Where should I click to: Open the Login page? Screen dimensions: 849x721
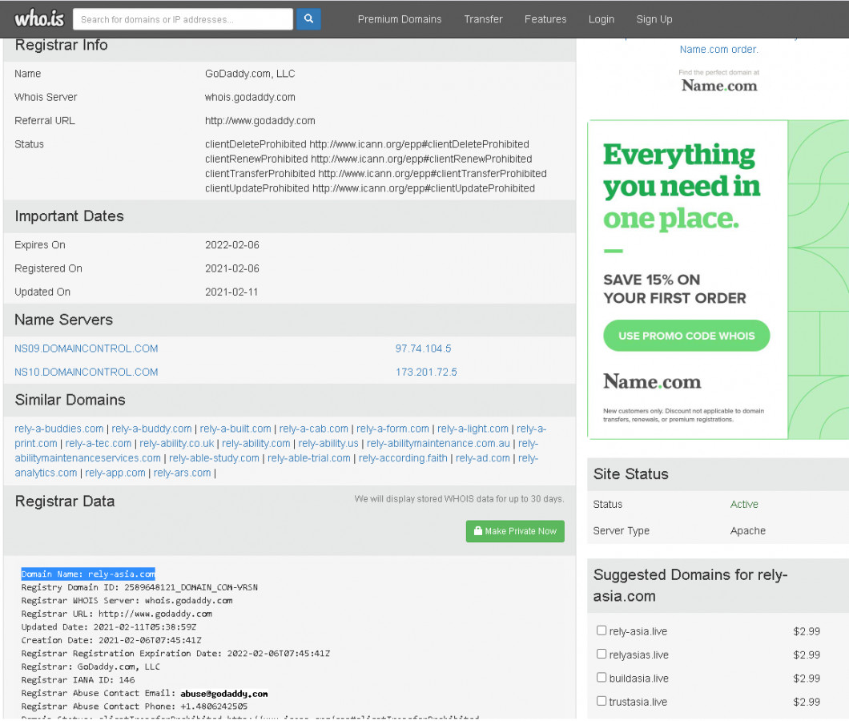click(601, 19)
